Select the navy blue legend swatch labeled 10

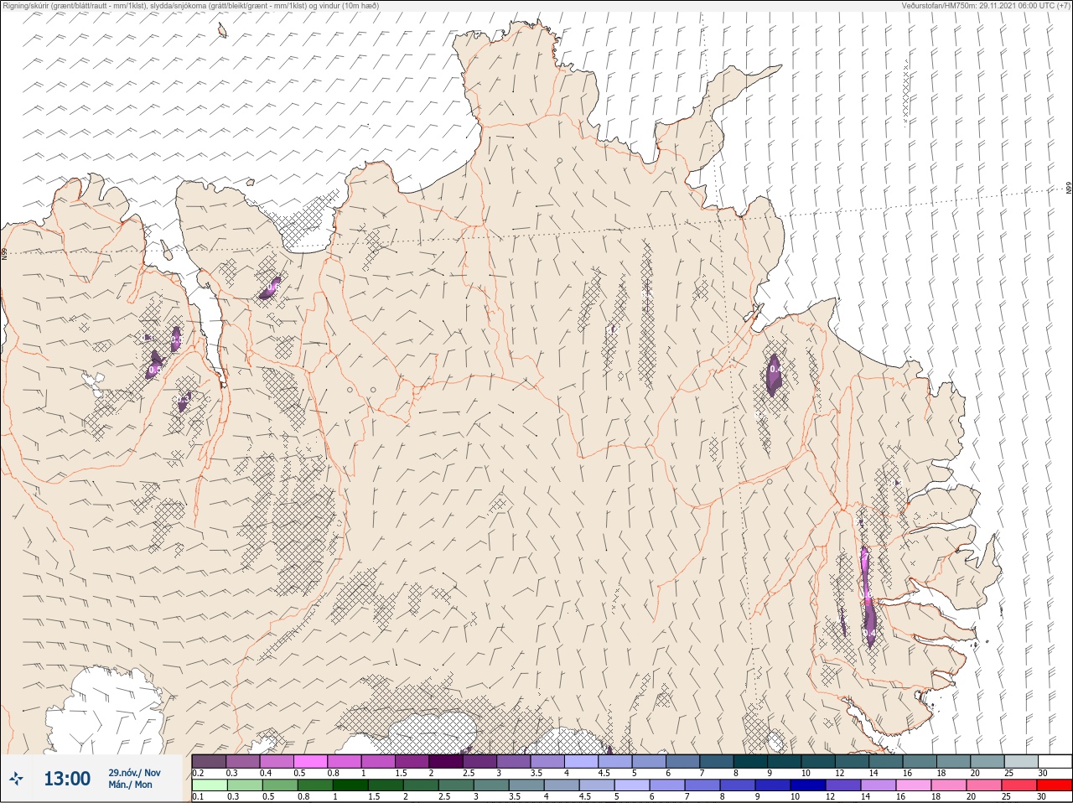tap(806, 785)
